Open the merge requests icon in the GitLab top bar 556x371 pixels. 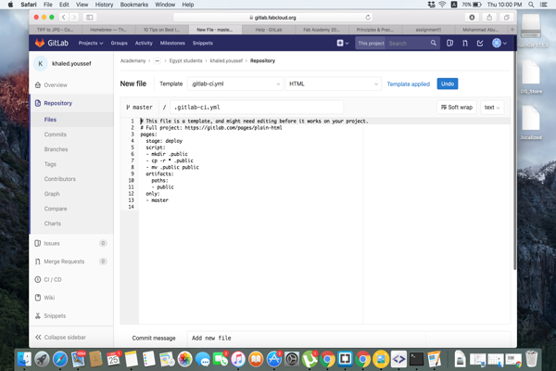pyautogui.click(x=465, y=43)
